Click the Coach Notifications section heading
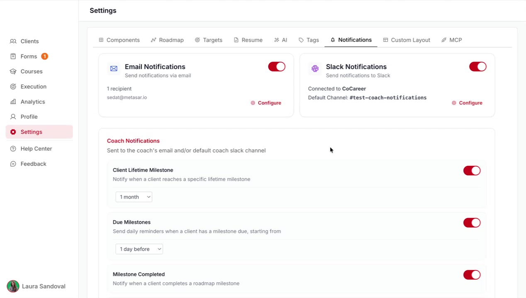 [133, 141]
